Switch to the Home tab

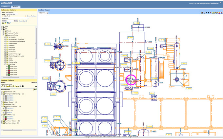tap(6, 7)
